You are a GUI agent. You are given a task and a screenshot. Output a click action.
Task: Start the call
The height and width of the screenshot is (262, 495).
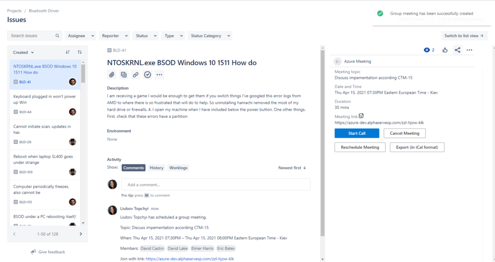[x=357, y=133]
